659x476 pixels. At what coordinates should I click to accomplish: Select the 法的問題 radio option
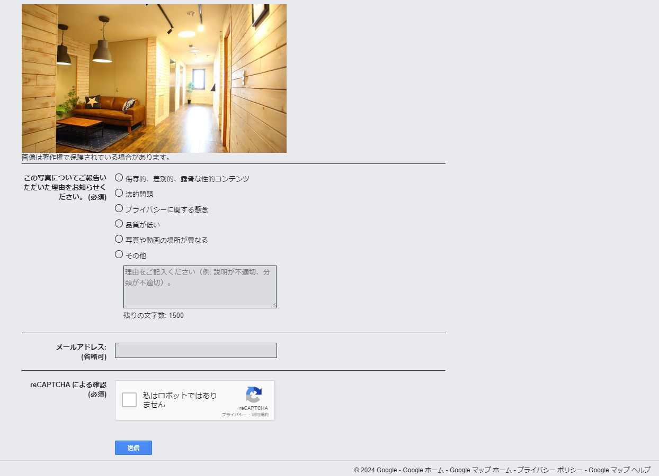[119, 193]
